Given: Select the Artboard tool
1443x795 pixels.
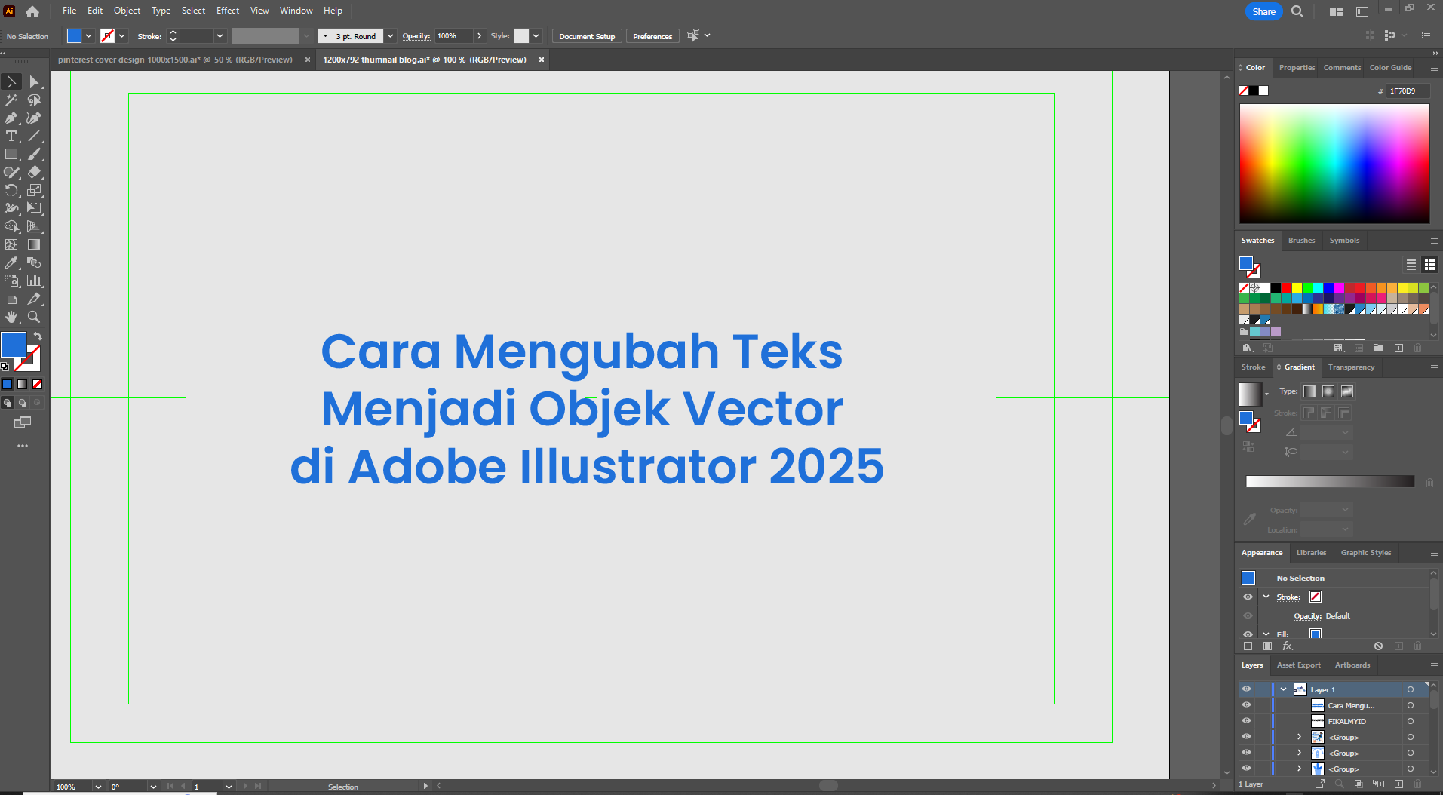Looking at the screenshot, I should tap(11, 299).
